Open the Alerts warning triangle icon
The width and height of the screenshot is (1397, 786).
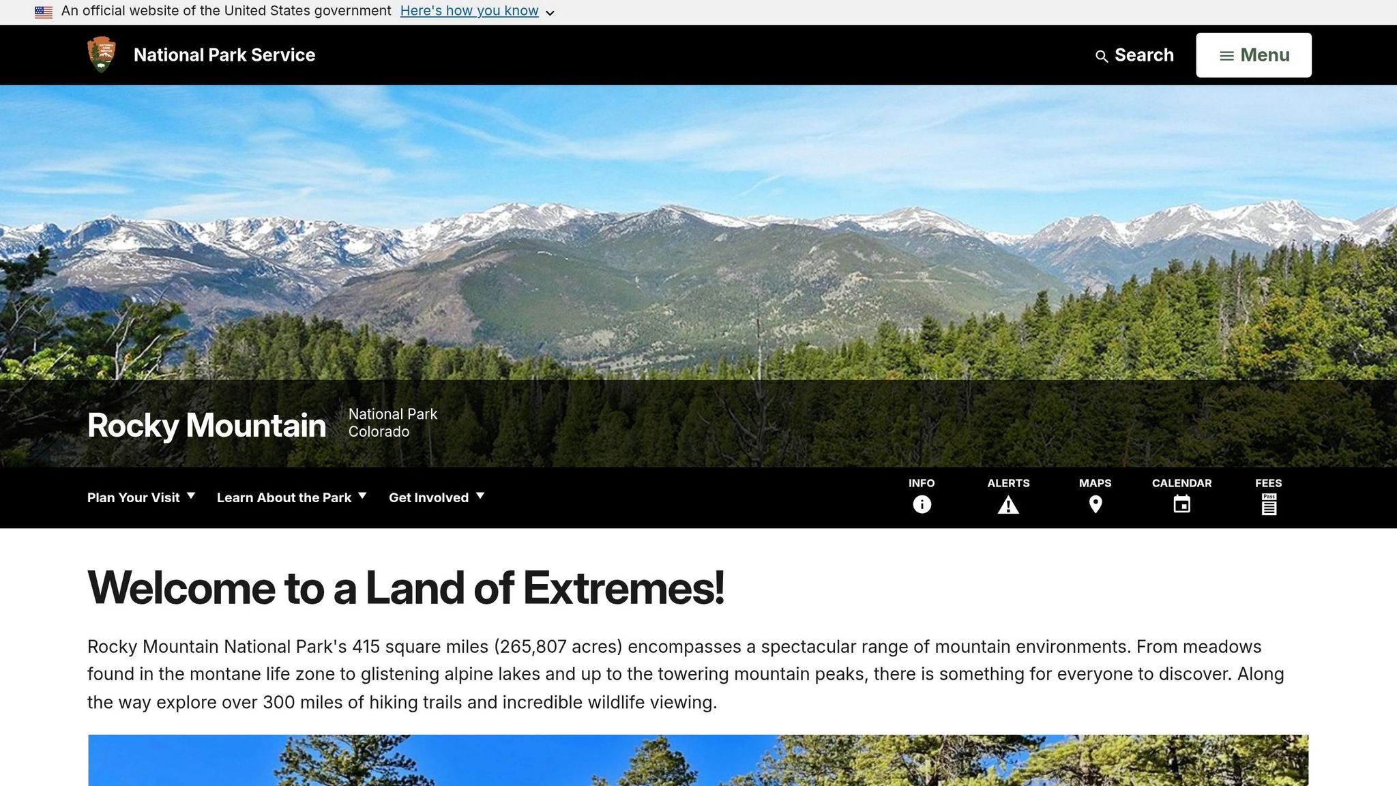coord(1008,505)
